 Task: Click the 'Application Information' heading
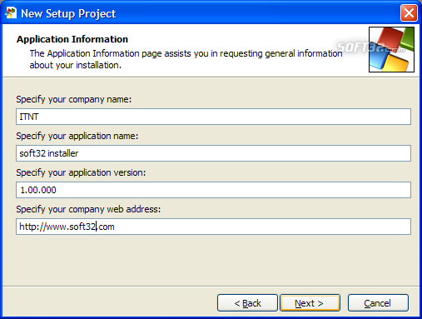tap(72, 39)
